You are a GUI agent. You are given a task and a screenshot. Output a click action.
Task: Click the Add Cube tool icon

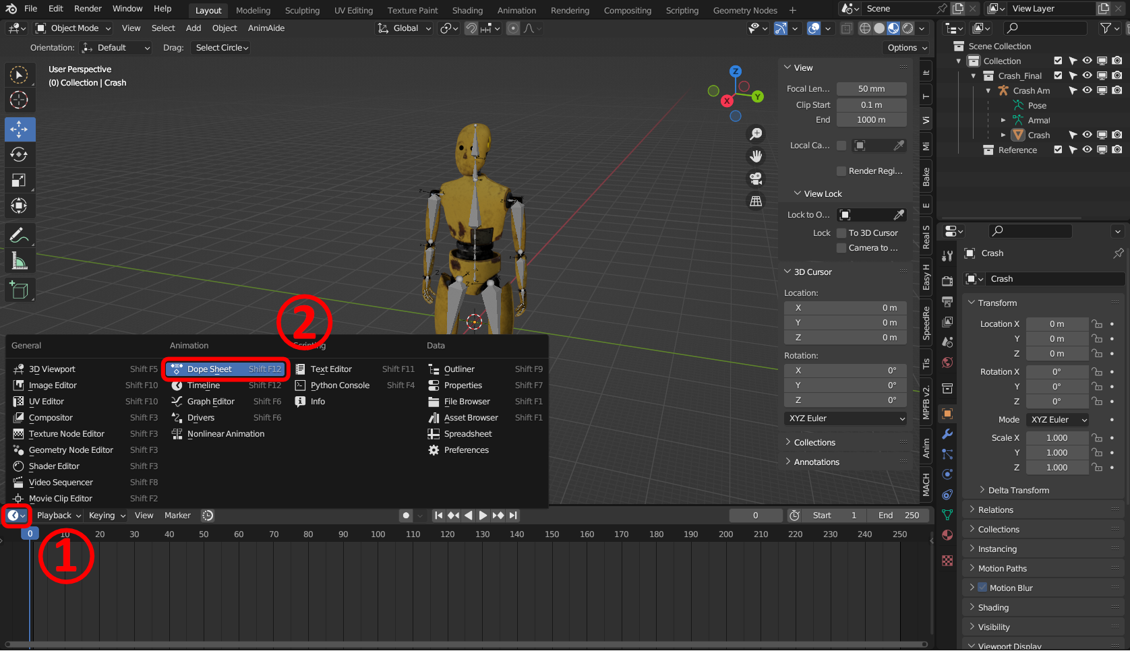19,290
